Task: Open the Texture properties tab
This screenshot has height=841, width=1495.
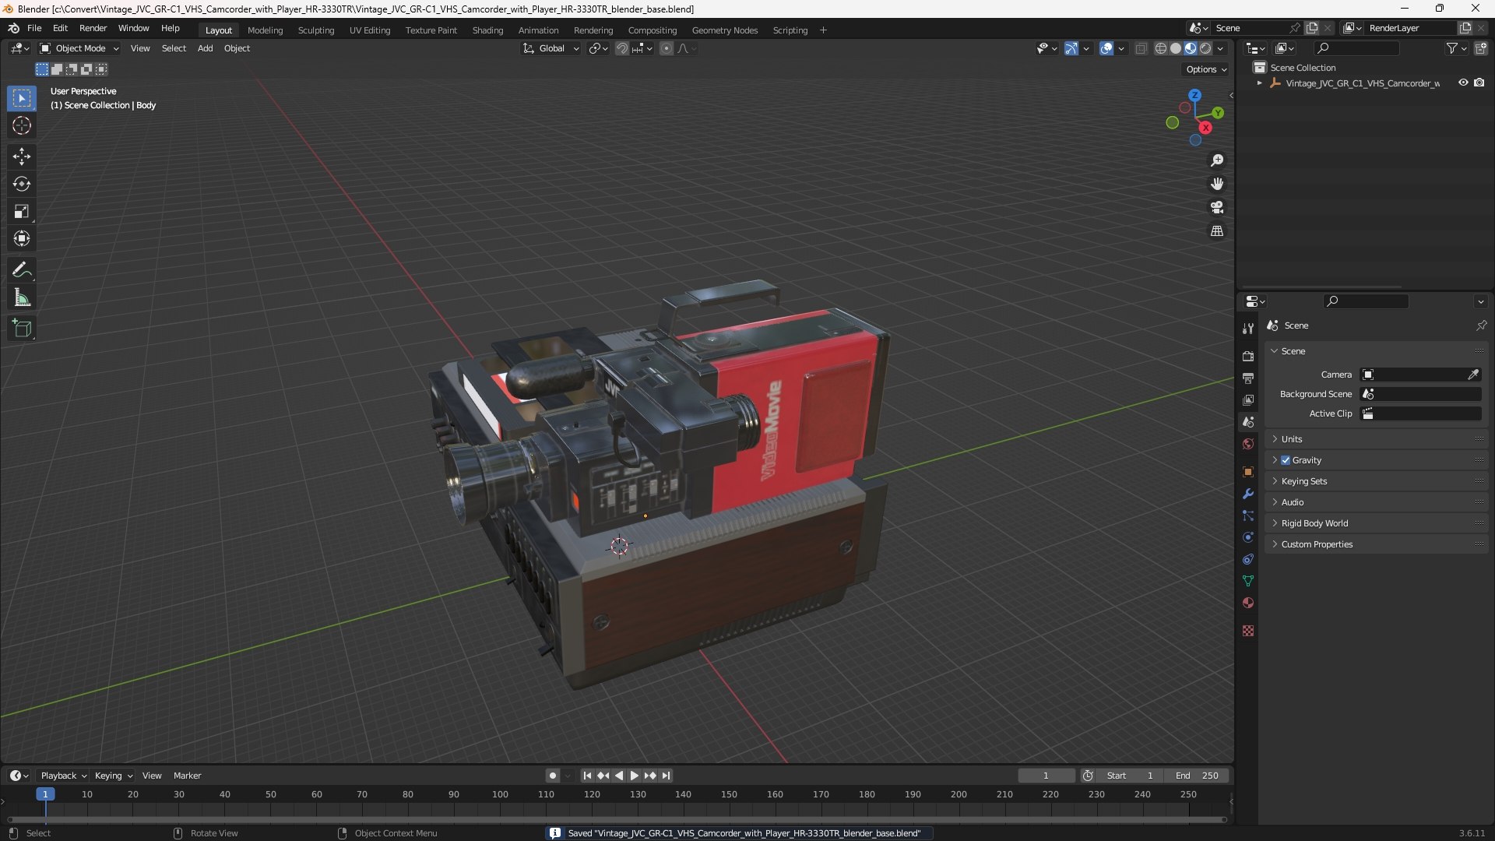Action: tap(1248, 631)
